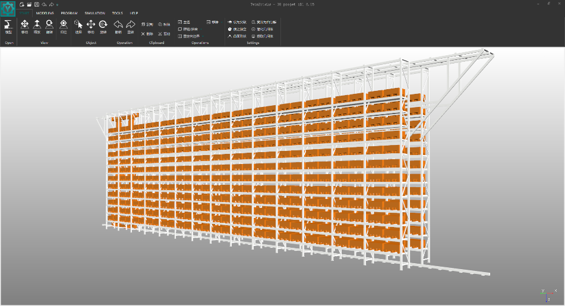Select the View group rotate (orbit) tool
565x306 pixels.
coord(49,27)
